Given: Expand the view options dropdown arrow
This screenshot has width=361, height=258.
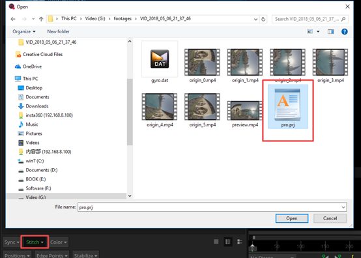Looking at the screenshot, I should (318, 31).
